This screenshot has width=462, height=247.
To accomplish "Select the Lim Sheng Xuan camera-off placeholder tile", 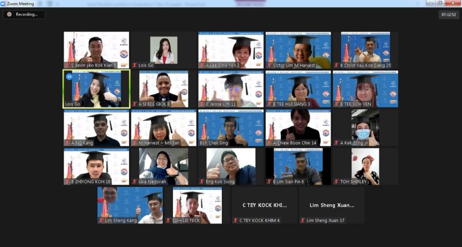I will coord(332,205).
